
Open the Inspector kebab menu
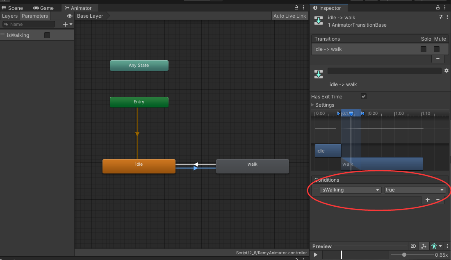(x=445, y=7)
